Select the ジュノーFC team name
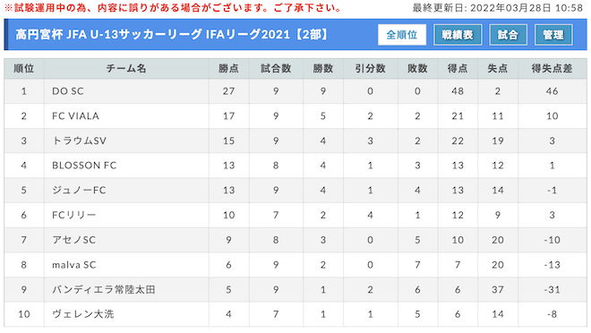Viewport: 591px width, 333px height. (x=79, y=191)
